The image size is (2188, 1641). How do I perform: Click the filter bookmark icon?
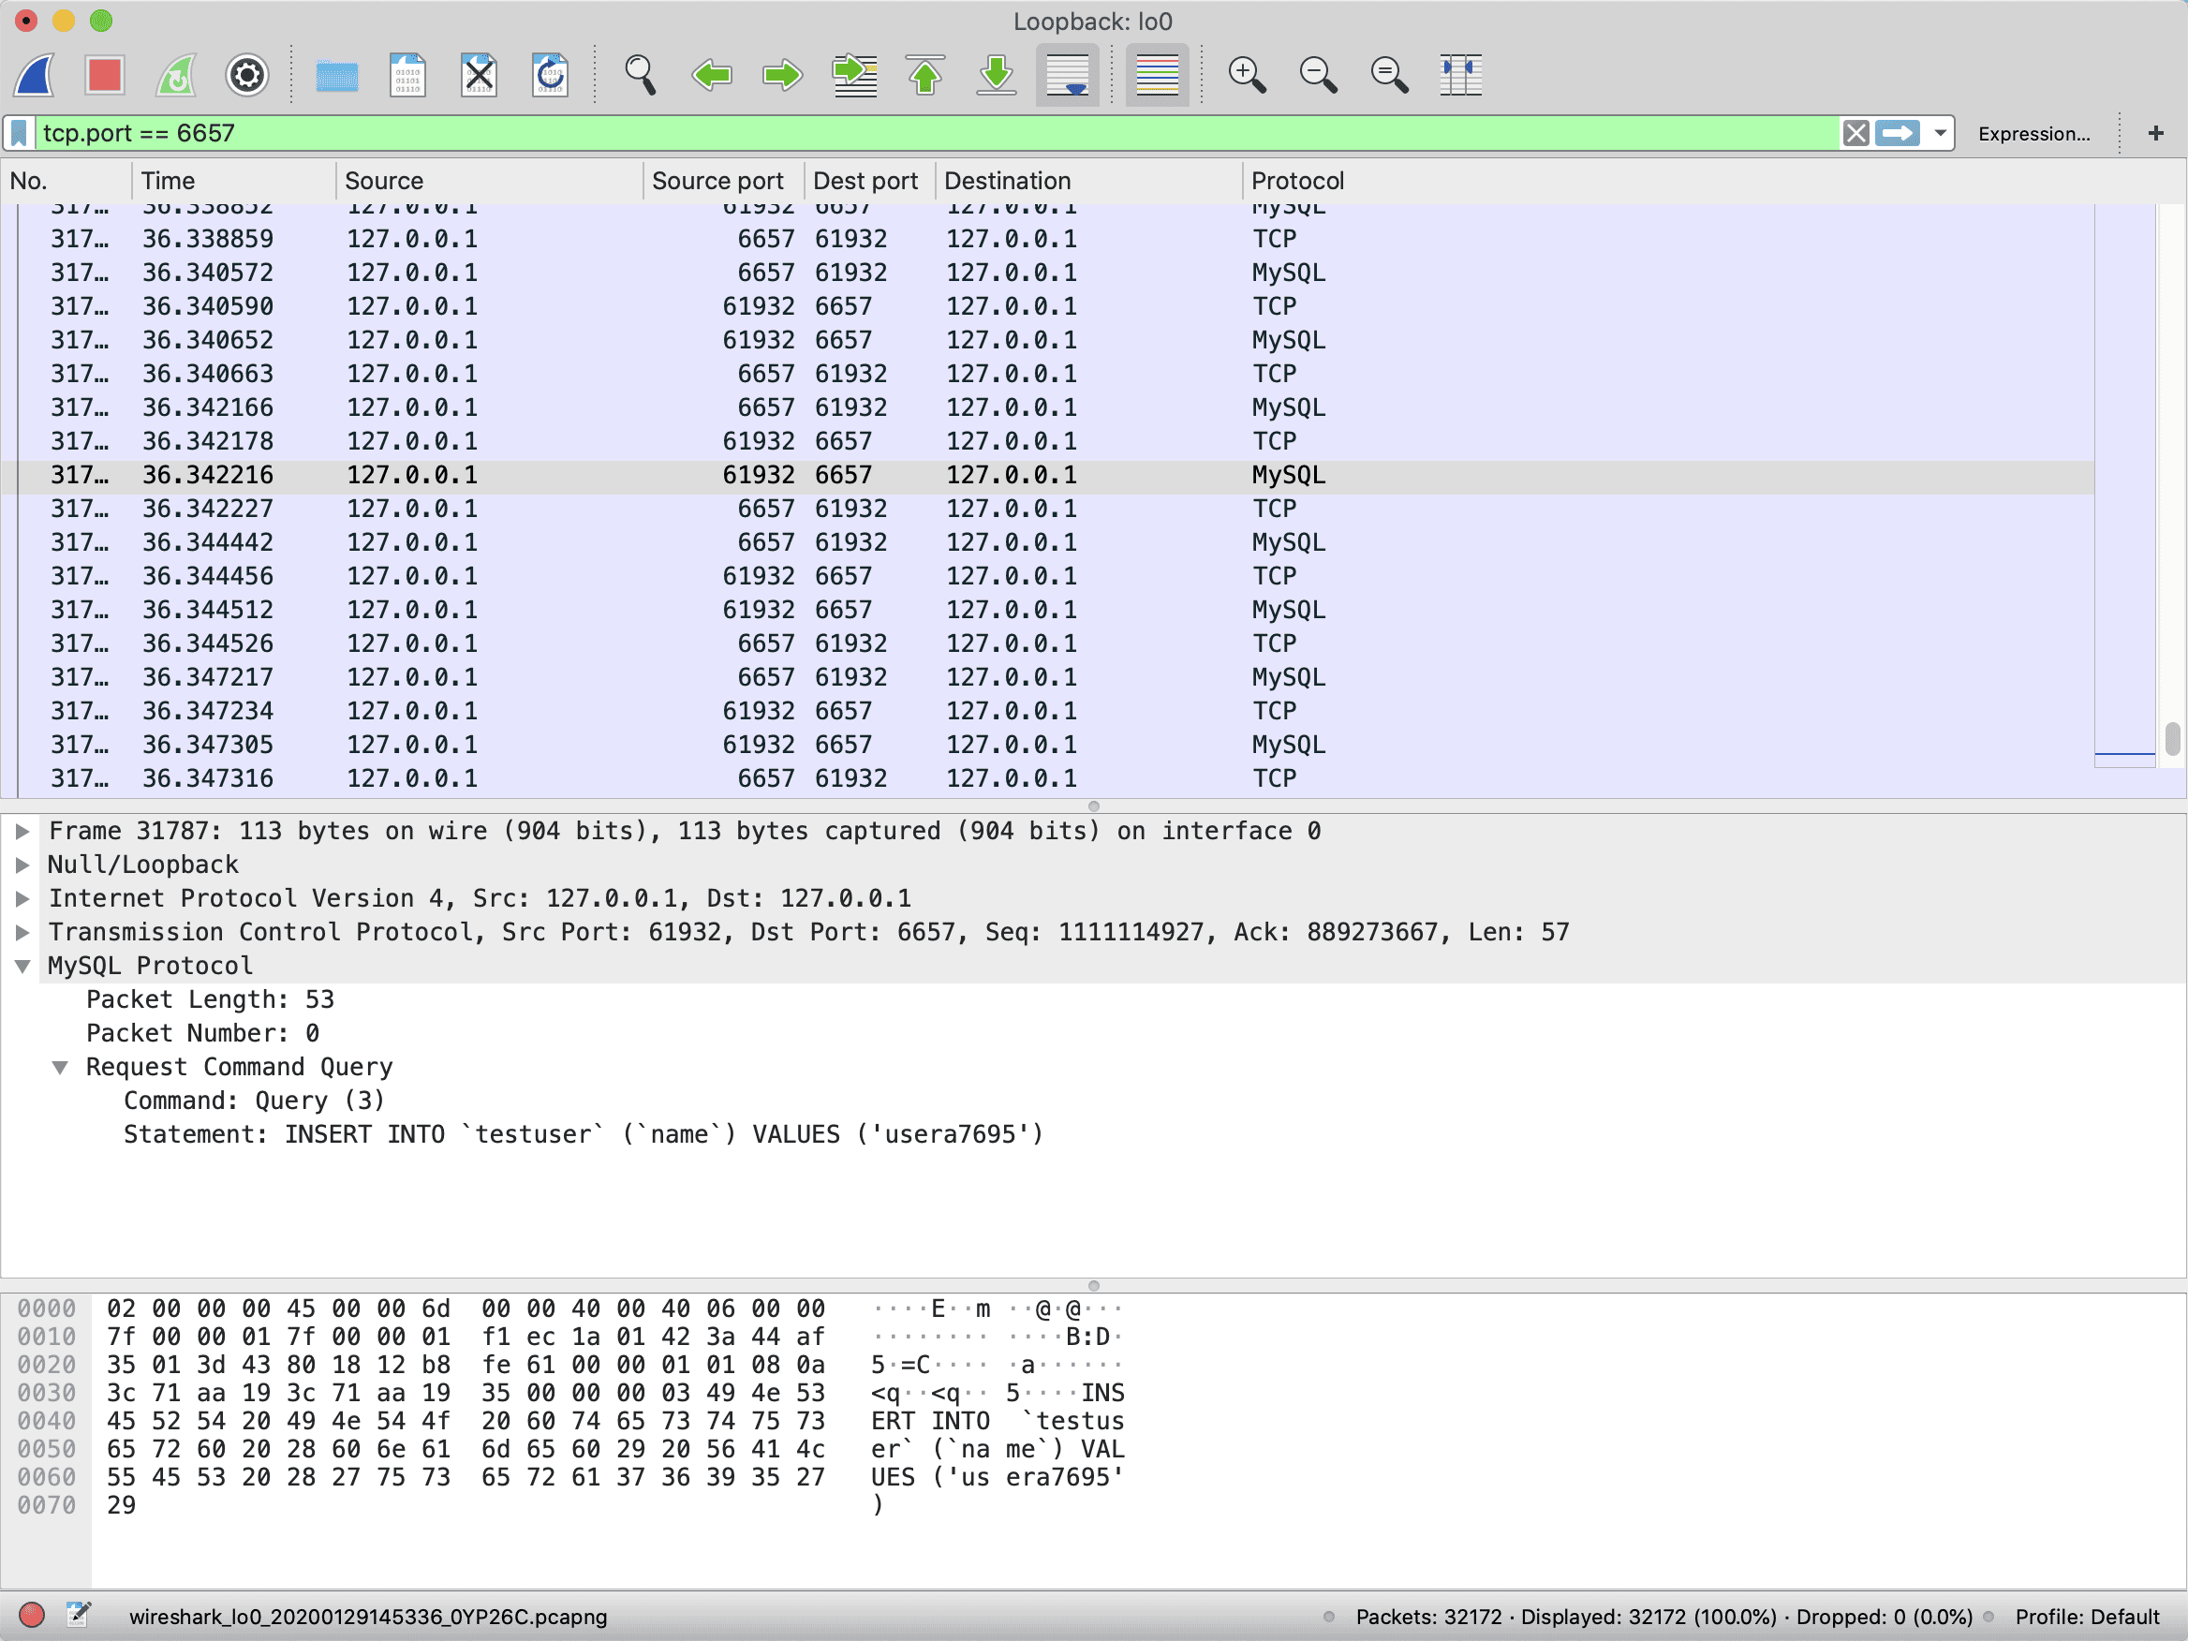19,133
